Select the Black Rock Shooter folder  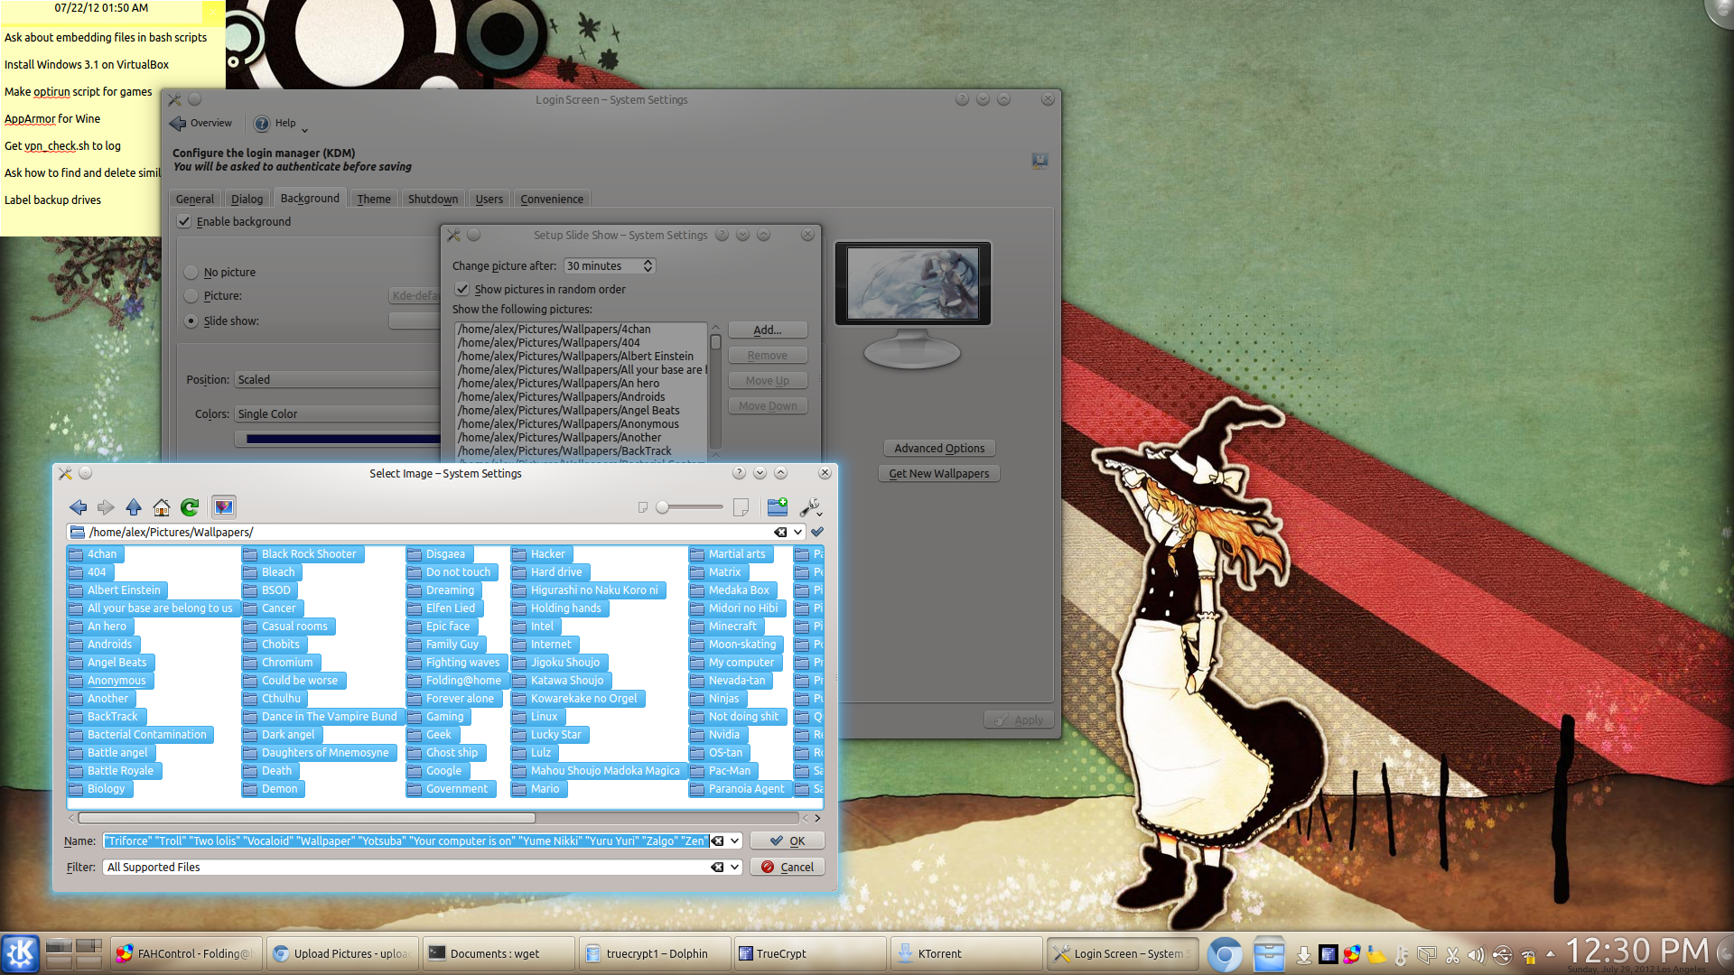point(303,554)
